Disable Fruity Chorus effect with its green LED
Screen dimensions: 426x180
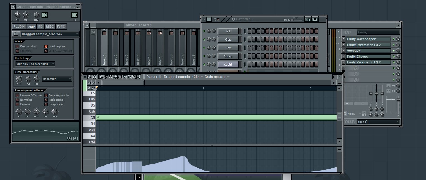(393, 56)
